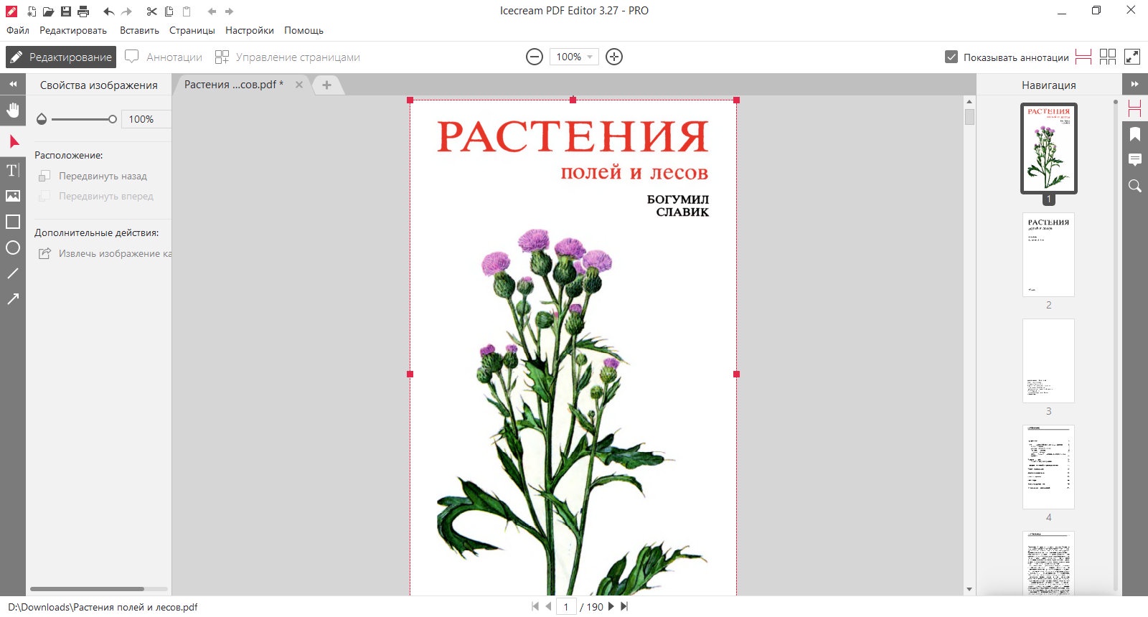
Task: Click Извлечь изображение action
Action: tap(105, 253)
